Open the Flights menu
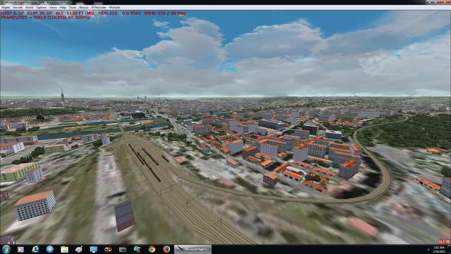The width and height of the screenshot is (451, 254). pyautogui.click(x=6, y=7)
